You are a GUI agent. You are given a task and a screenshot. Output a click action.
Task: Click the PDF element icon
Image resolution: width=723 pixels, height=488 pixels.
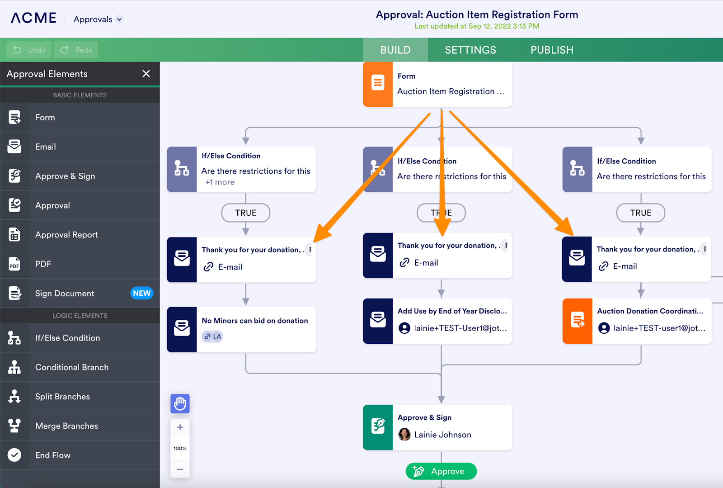coord(14,264)
